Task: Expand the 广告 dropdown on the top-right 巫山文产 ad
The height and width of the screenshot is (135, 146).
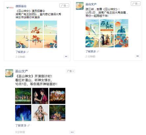Action: point(135,4)
